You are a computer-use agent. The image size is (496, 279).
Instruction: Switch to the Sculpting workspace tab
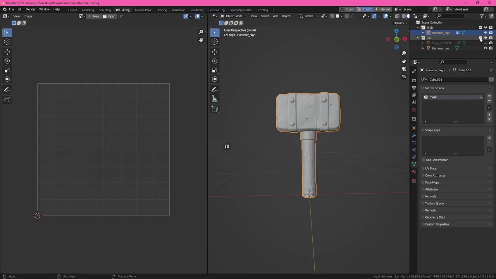105,10
